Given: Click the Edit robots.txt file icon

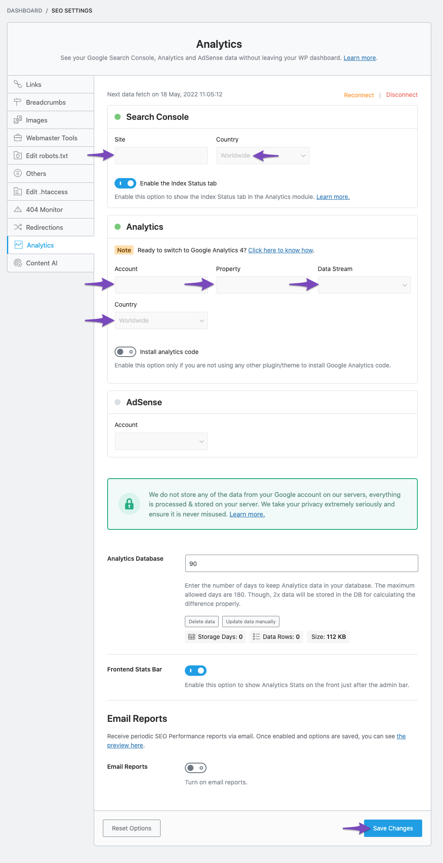Looking at the screenshot, I should pos(18,155).
